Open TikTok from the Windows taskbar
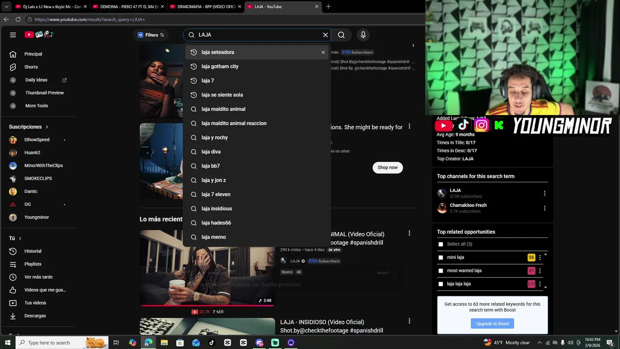 pyautogui.click(x=212, y=343)
